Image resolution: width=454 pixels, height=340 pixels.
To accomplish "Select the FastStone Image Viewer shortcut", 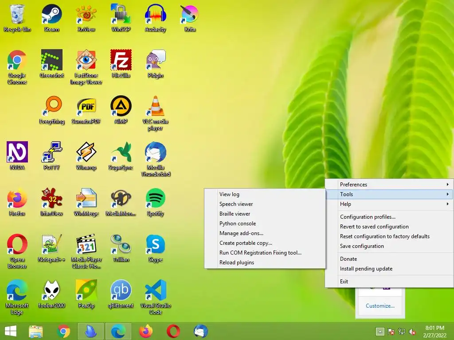I will (86, 67).
